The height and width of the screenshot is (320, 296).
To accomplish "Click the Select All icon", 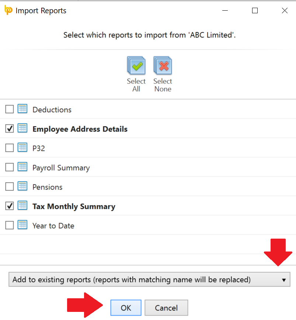I will click(x=136, y=66).
